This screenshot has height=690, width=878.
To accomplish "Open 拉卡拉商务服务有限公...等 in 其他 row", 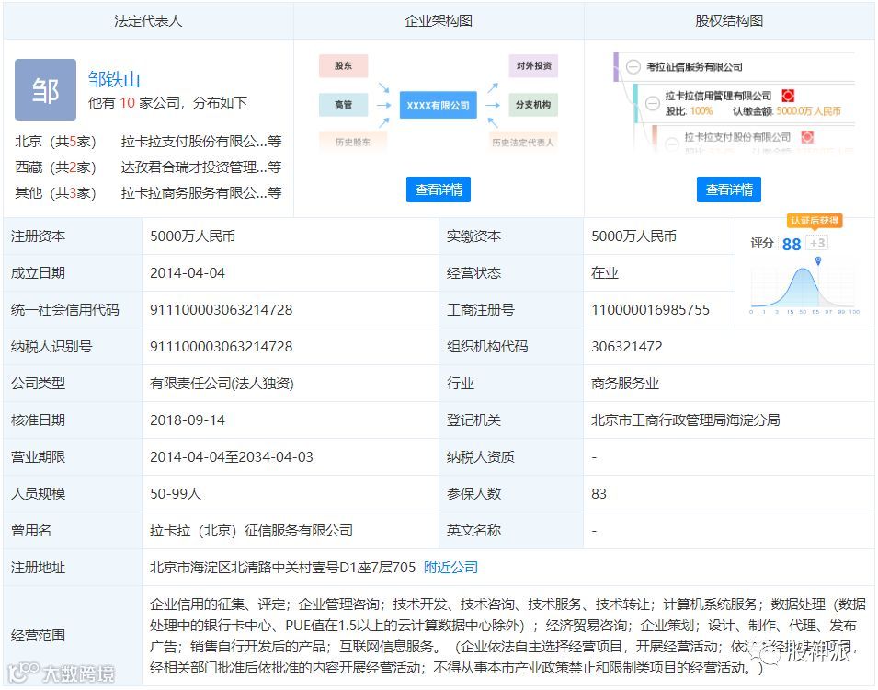I will click(x=201, y=193).
